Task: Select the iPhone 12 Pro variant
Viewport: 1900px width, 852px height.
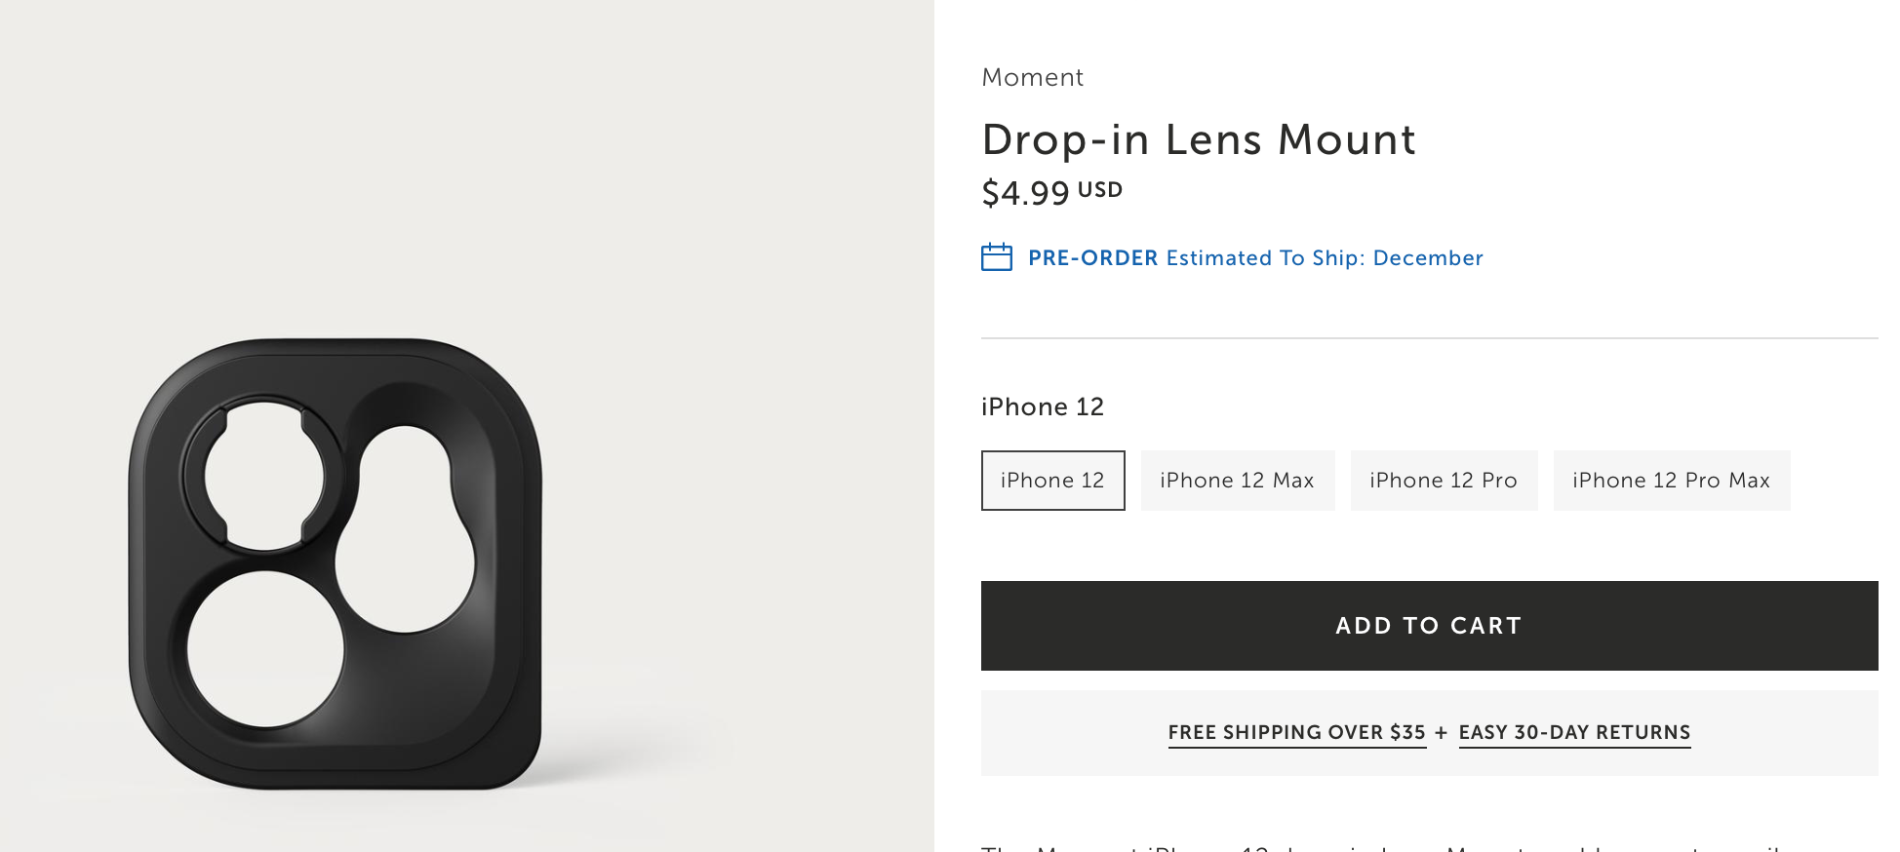Action: pyautogui.click(x=1444, y=481)
